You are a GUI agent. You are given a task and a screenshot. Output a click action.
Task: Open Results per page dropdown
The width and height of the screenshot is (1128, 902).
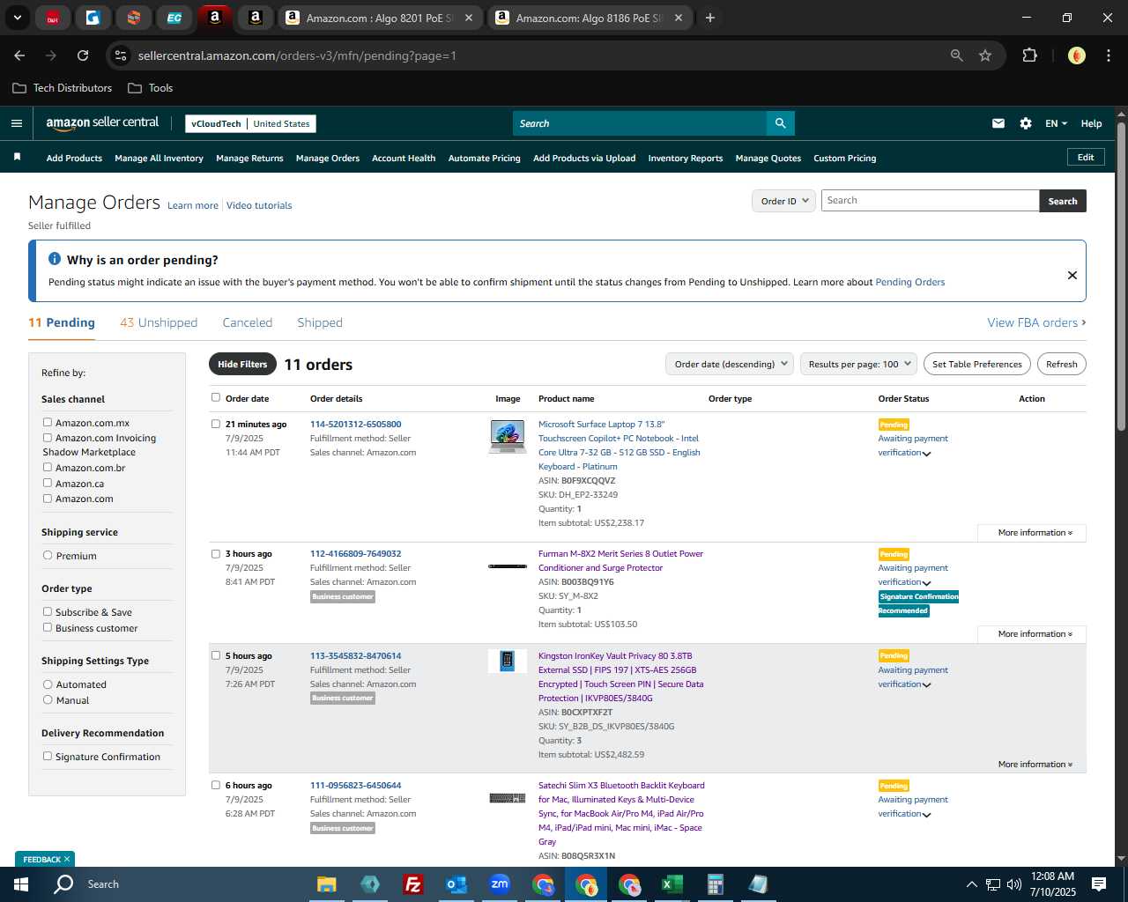pyautogui.click(x=859, y=364)
